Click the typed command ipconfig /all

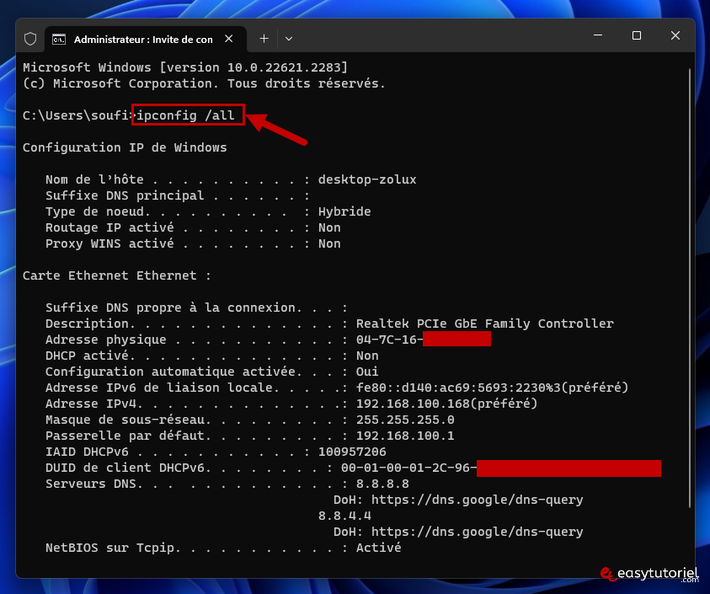[185, 115]
